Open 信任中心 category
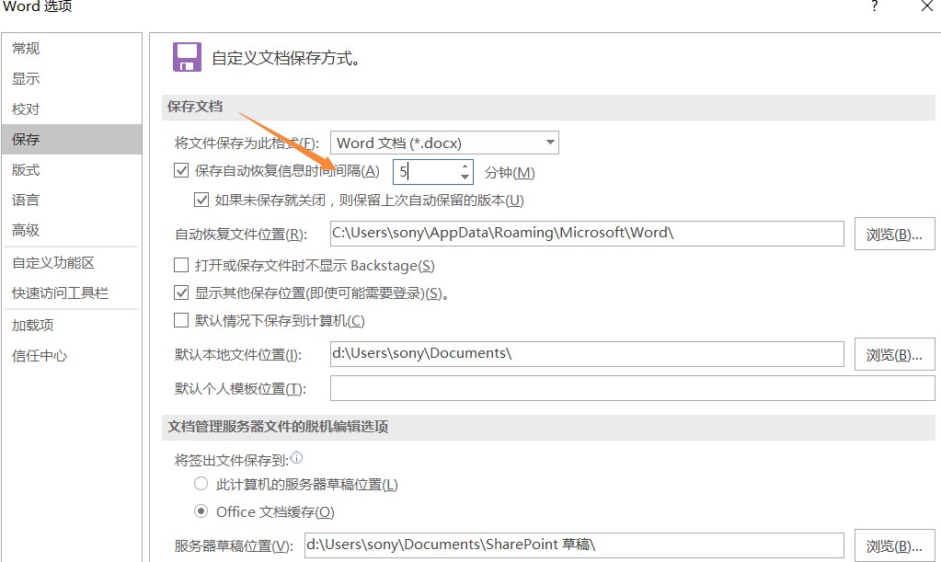Image resolution: width=941 pixels, height=562 pixels. coord(72,356)
